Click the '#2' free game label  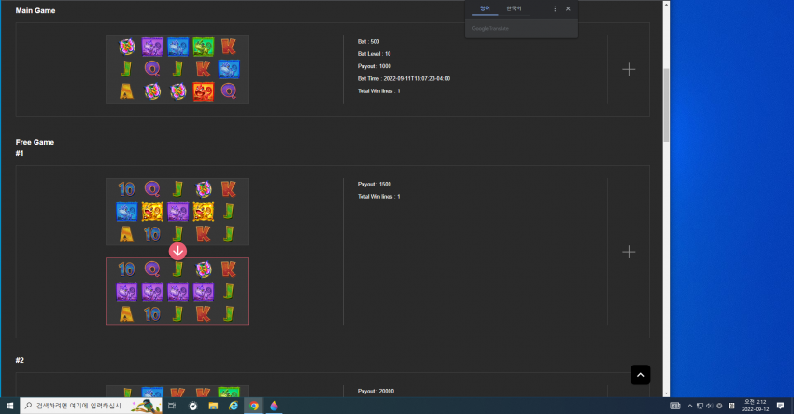(20, 360)
